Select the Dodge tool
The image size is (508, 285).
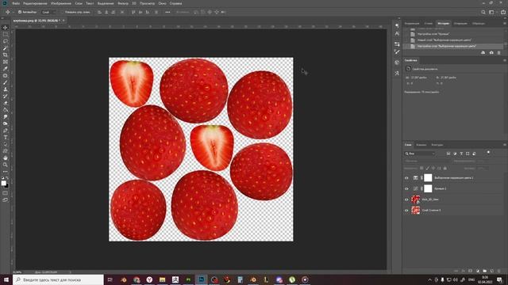pos(6,123)
